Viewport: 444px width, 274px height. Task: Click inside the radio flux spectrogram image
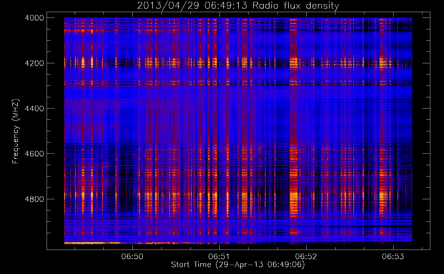[x=238, y=131]
